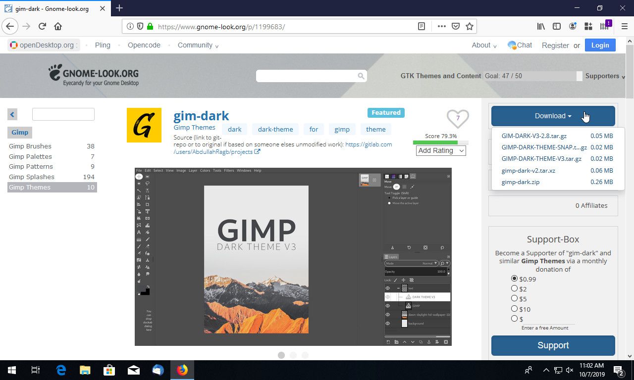Select $2 donation radio button
Image resolution: width=634 pixels, height=380 pixels.
point(514,288)
